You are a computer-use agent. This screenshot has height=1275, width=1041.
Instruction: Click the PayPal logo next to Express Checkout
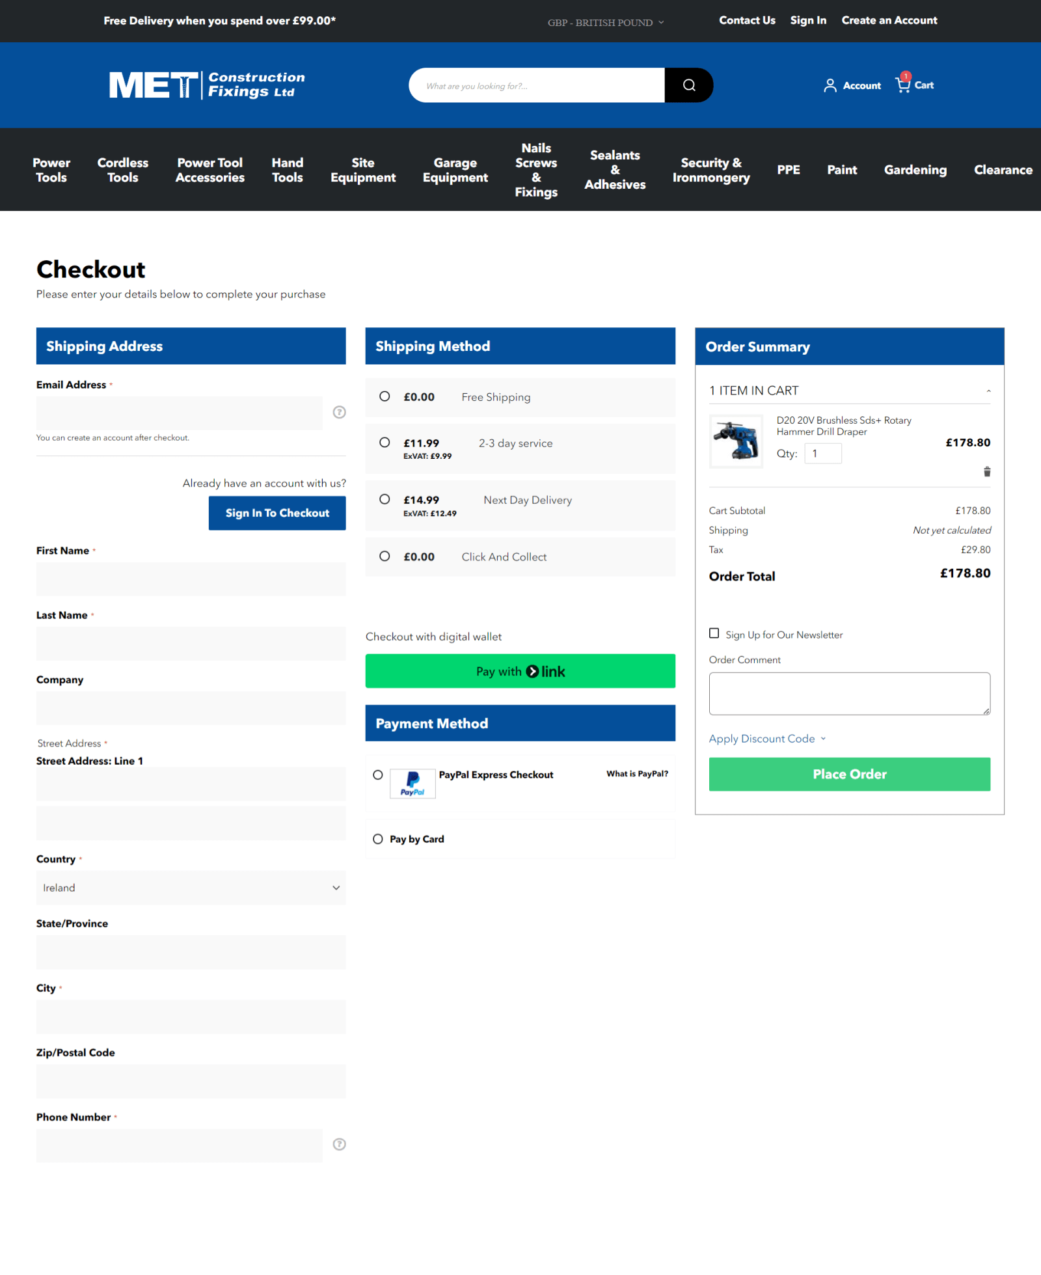[x=412, y=783]
